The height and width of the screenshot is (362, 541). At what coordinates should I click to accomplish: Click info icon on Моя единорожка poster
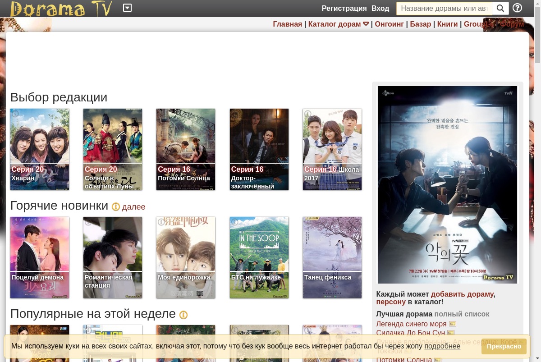click(161, 222)
